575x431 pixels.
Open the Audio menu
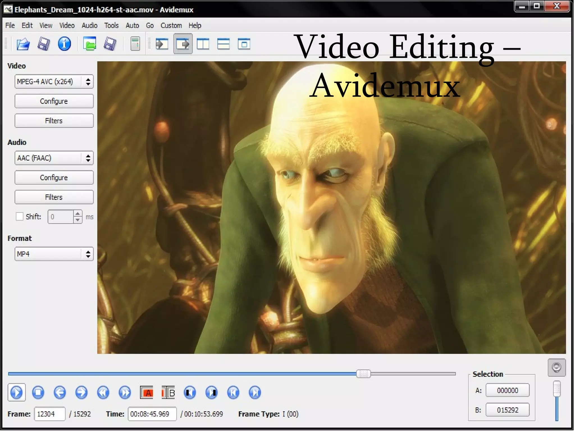[x=90, y=25]
